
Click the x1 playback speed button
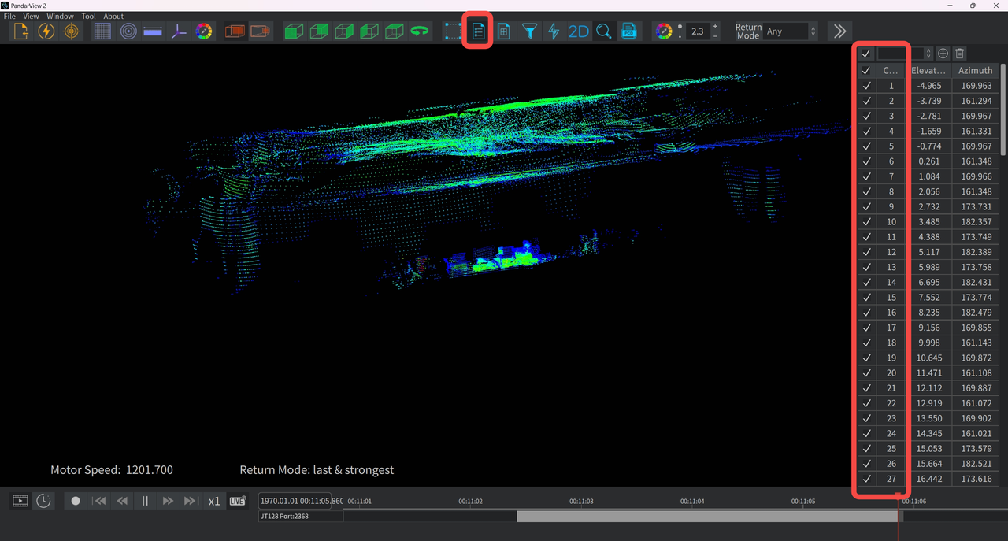pyautogui.click(x=213, y=501)
